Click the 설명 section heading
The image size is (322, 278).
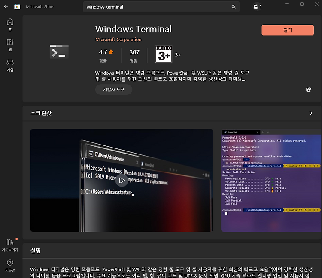(x=36, y=250)
